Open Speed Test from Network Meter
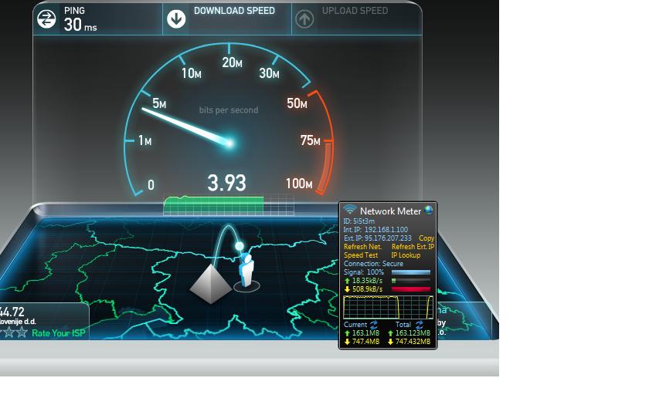 click(x=360, y=255)
